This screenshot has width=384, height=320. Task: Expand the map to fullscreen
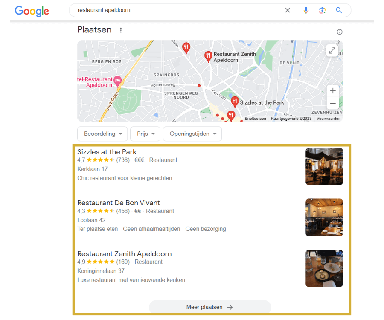coord(332,51)
